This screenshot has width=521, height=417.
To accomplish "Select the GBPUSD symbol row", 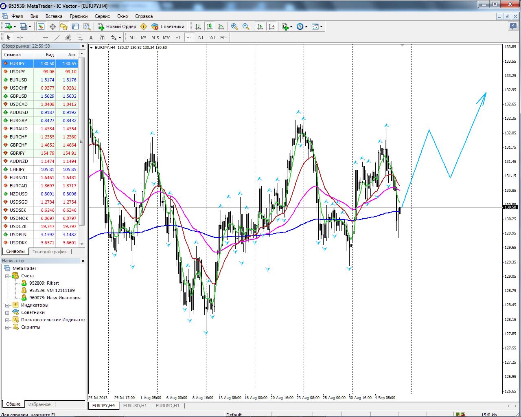I will pyautogui.click(x=18, y=96).
